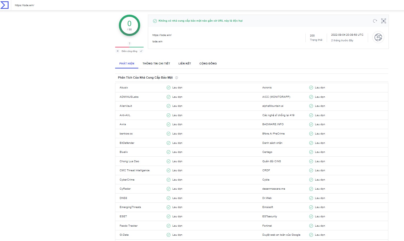The image size is (404, 241).
Task: Click the 0 / 88 detection score circle
Action: [x=130, y=25]
